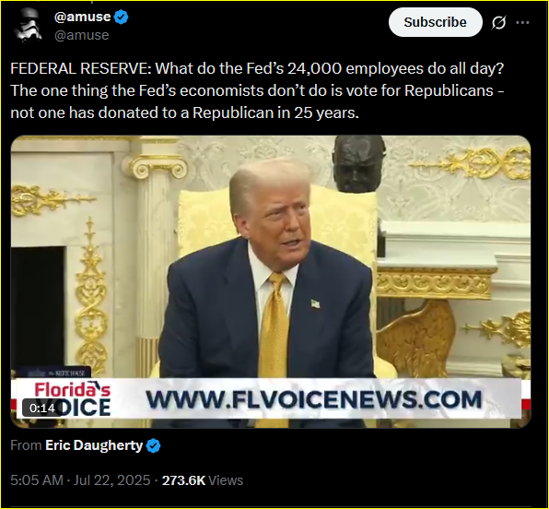Click the WWW.FLVOICENEWS.COM banner in video
Image resolution: width=549 pixels, height=509 pixels.
[x=314, y=399]
